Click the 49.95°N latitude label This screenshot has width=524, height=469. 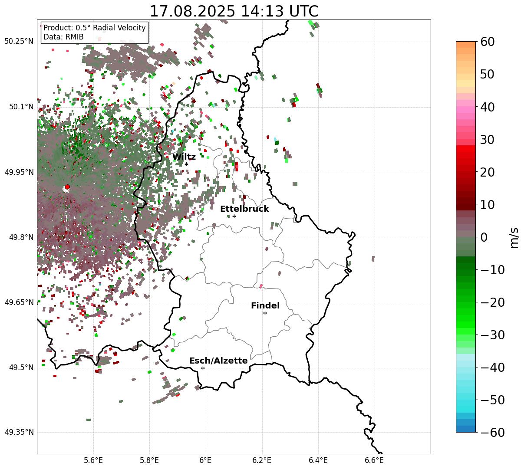point(19,172)
